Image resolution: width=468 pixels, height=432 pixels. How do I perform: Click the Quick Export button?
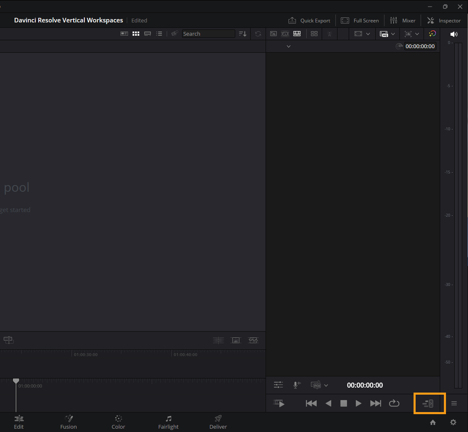click(x=309, y=21)
